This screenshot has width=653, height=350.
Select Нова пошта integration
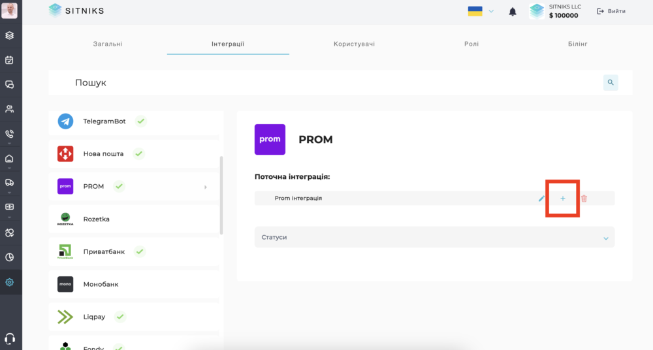coord(134,153)
